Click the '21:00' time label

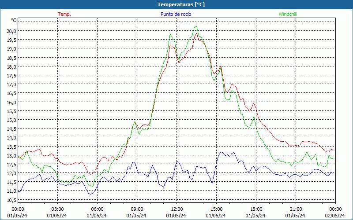(x=296, y=209)
